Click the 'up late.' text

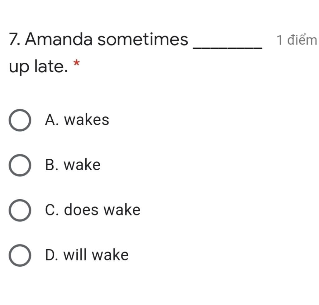tap(38, 66)
